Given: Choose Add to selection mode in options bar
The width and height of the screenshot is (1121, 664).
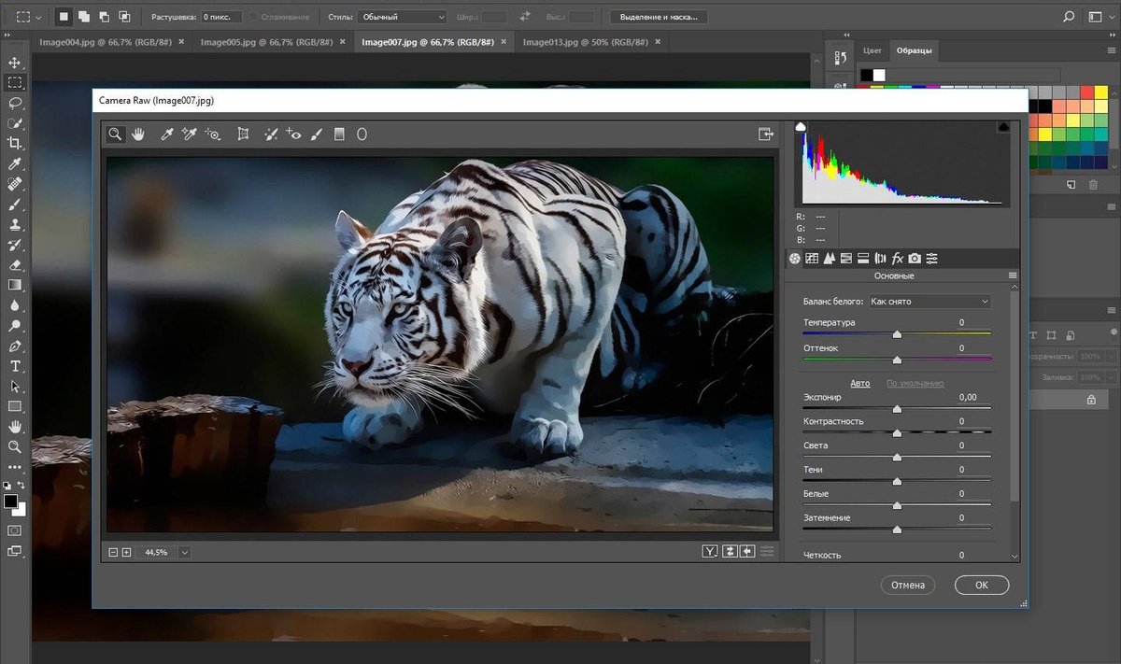Looking at the screenshot, I should [83, 17].
